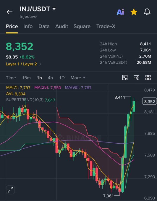This screenshot has height=201, width=157.
Task: Expand the More intervals dropdown
Action: click(78, 78)
